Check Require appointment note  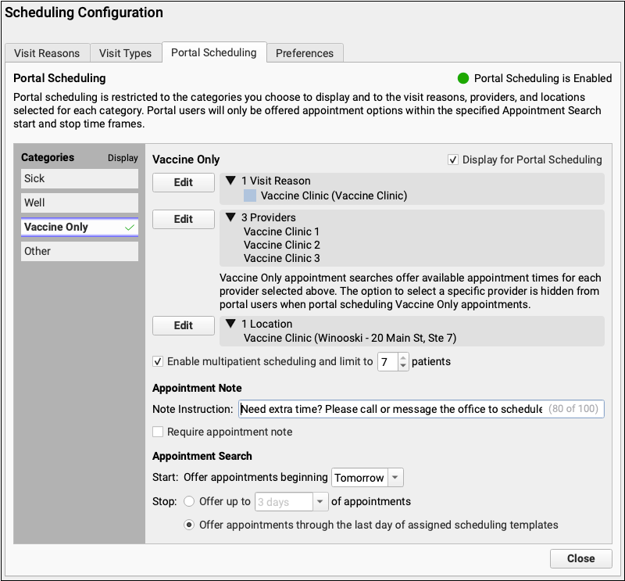pos(158,432)
